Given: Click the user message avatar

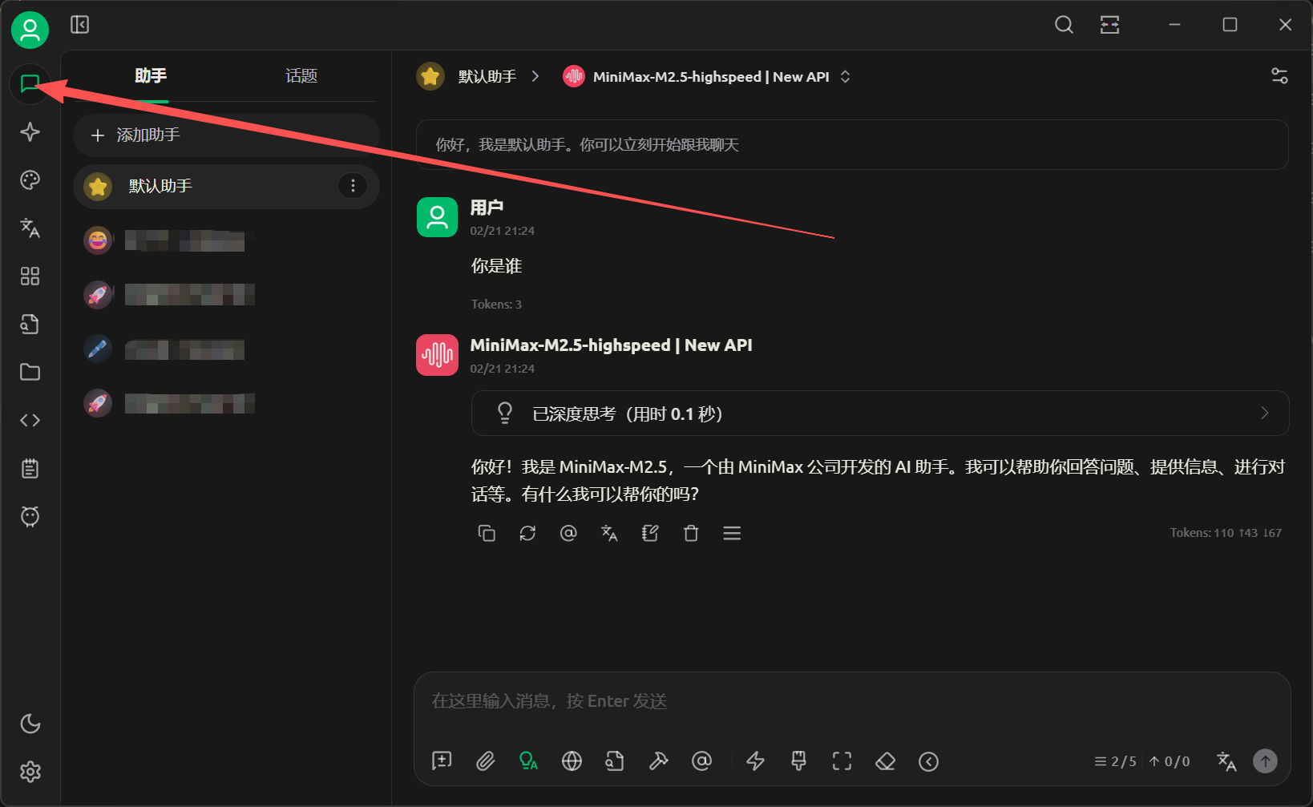Looking at the screenshot, I should (437, 217).
